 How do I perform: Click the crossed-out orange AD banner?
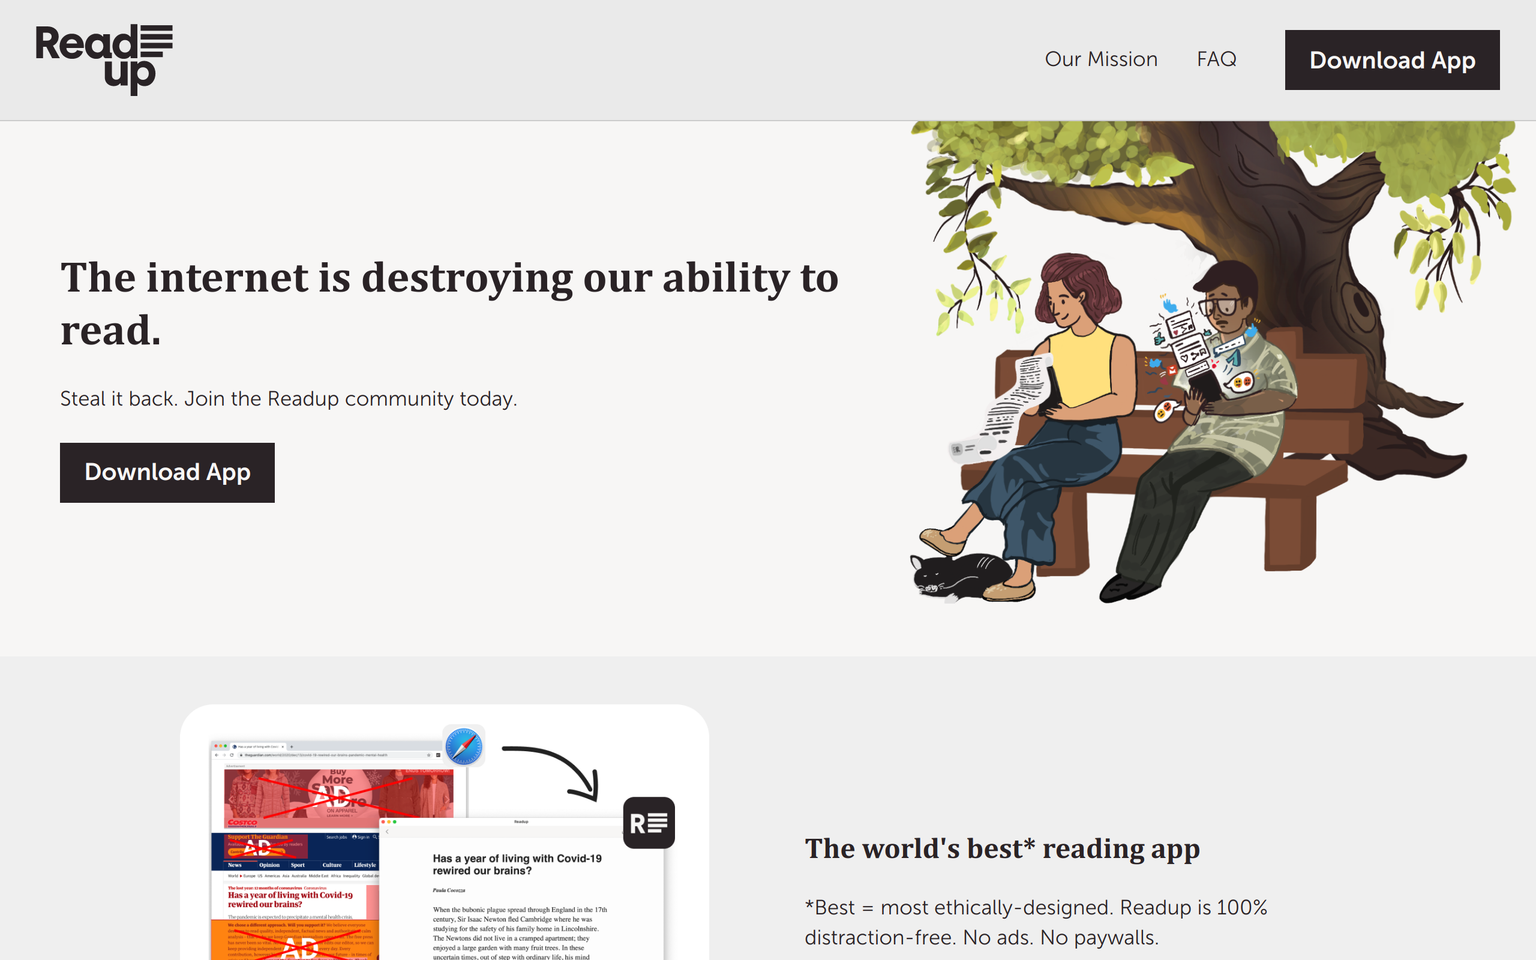[295, 940]
